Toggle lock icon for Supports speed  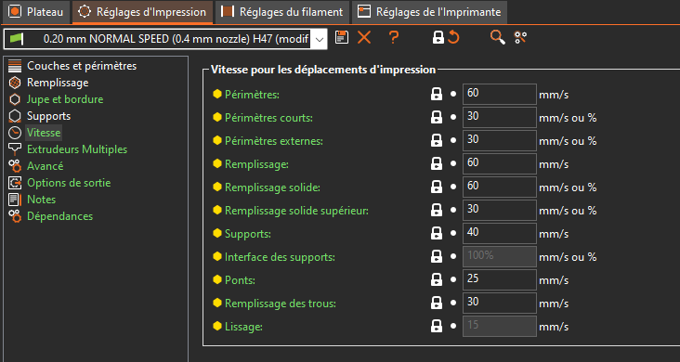pyautogui.click(x=437, y=233)
